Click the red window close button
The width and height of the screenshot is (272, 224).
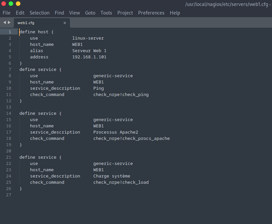[x=4, y=4]
